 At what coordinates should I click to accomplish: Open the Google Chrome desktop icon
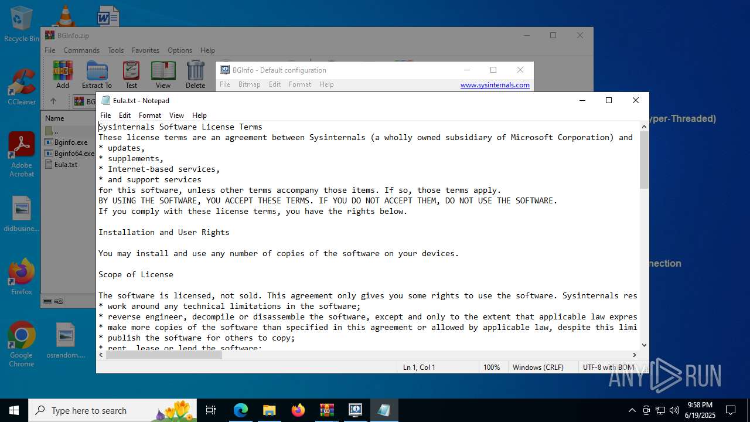point(22,345)
